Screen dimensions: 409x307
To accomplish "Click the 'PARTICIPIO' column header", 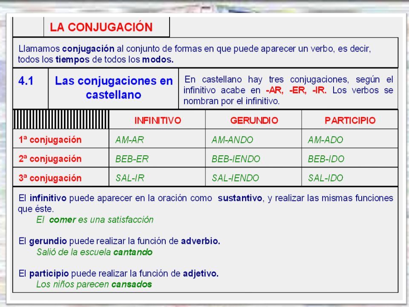I will [350, 120].
